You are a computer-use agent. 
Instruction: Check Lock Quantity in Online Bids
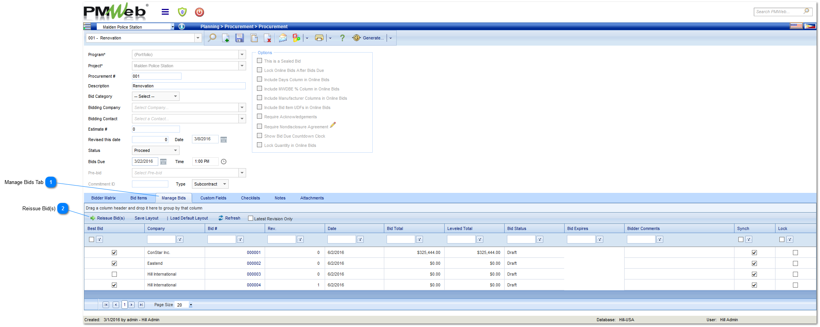point(260,145)
